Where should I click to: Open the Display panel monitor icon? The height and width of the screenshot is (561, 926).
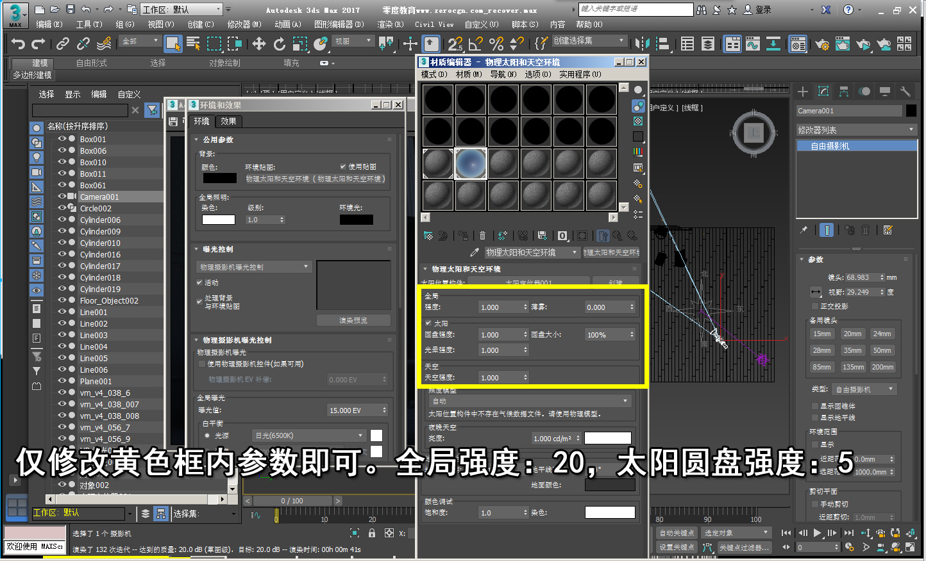(885, 91)
